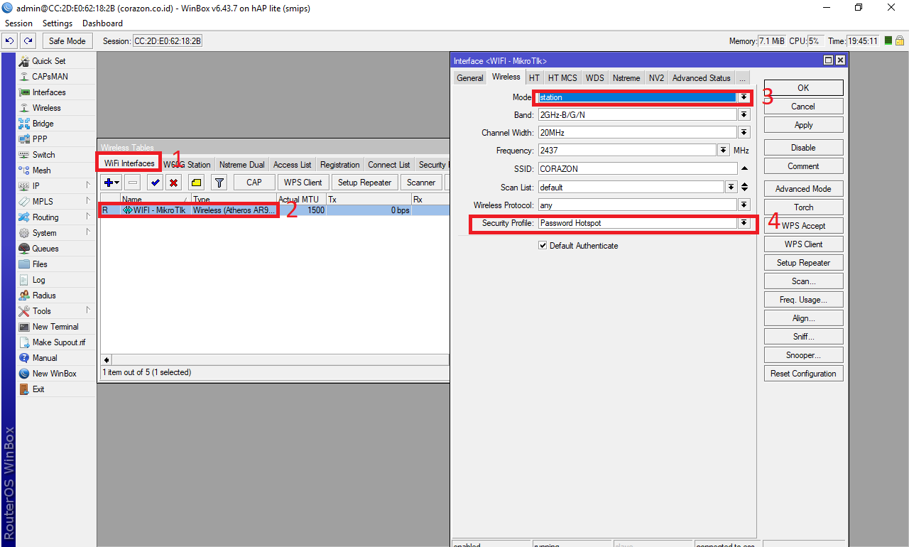Open the CAPsMAN sidebar entry
Screen dimensions: 909x547
50,77
